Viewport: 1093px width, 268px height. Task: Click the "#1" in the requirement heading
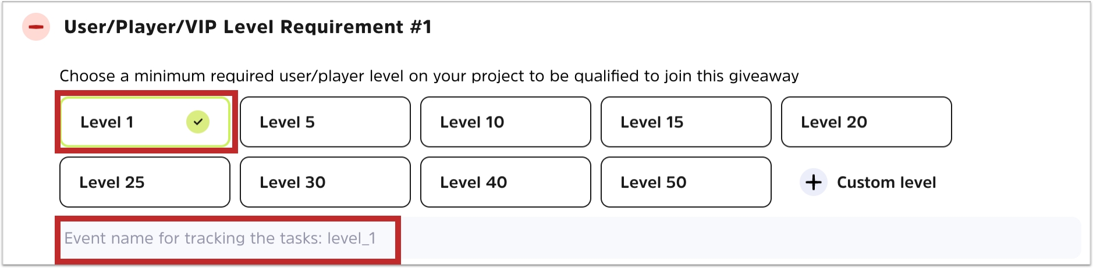tap(420, 27)
